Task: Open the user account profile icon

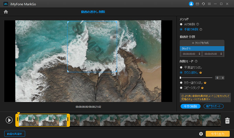Action: click(191, 4)
